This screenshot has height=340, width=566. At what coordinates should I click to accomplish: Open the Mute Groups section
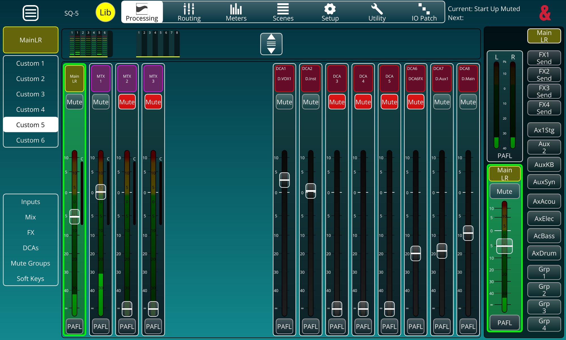pos(30,263)
